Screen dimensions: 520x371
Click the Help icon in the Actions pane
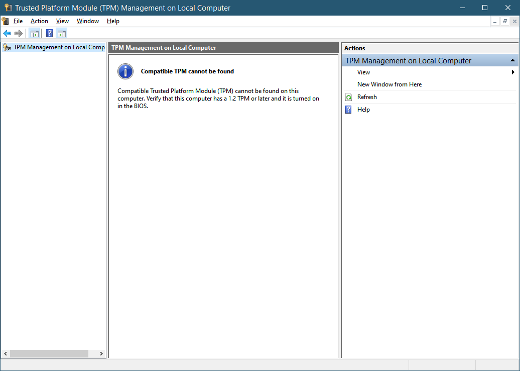click(348, 110)
